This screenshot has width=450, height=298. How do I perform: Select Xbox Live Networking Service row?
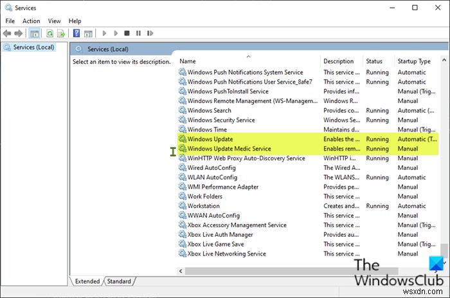click(x=227, y=254)
